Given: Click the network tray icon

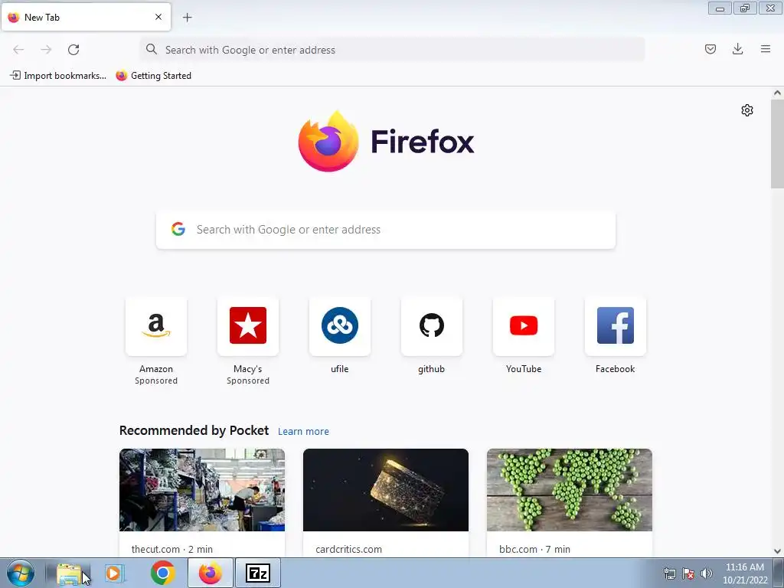Looking at the screenshot, I should point(669,573).
